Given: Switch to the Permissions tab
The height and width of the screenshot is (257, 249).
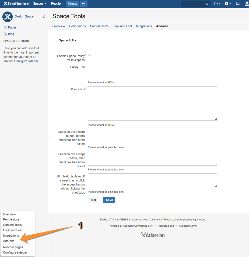Looking at the screenshot, I should 77,26.
